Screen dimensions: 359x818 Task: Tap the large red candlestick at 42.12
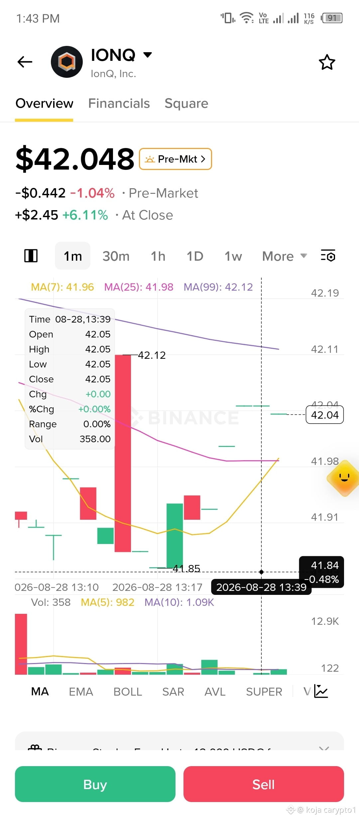[123, 453]
